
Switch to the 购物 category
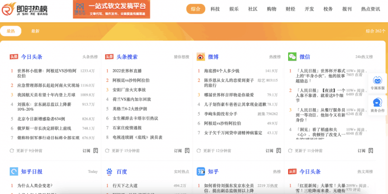[272, 9]
